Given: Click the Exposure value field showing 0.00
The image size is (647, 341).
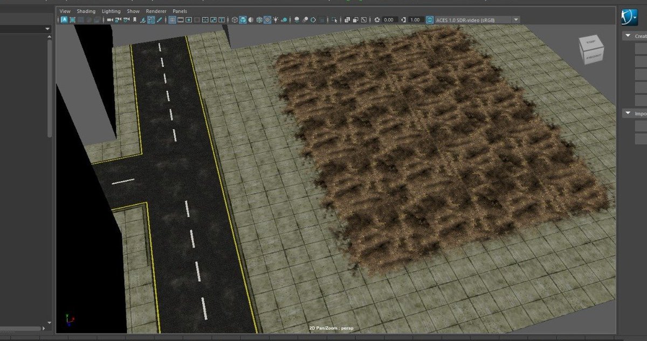Looking at the screenshot, I should click(x=389, y=19).
